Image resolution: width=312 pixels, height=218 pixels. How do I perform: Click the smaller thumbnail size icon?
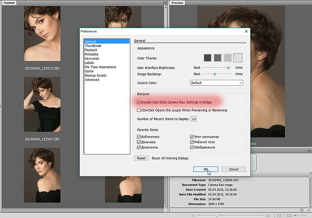point(193,216)
